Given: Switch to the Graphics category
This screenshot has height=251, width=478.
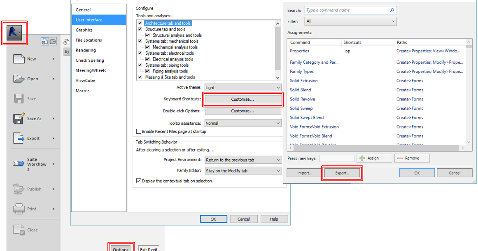Looking at the screenshot, I should coord(84,30).
